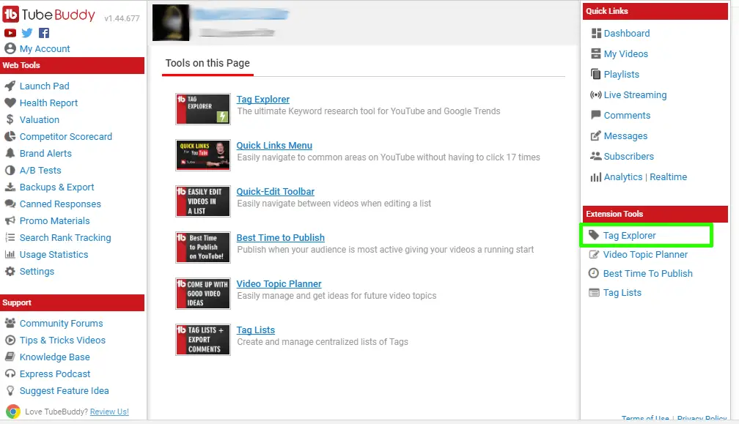Screen dimensions: 739x424
Task: Click the Comments speech bubble icon
Action: (x=596, y=115)
